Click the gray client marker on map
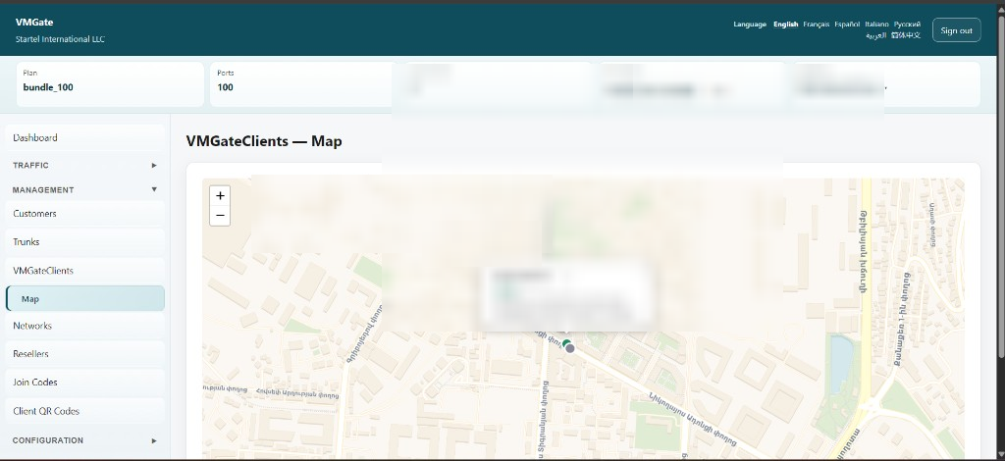 (x=570, y=348)
